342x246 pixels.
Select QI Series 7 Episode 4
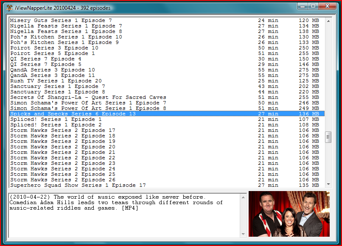tap(167, 59)
